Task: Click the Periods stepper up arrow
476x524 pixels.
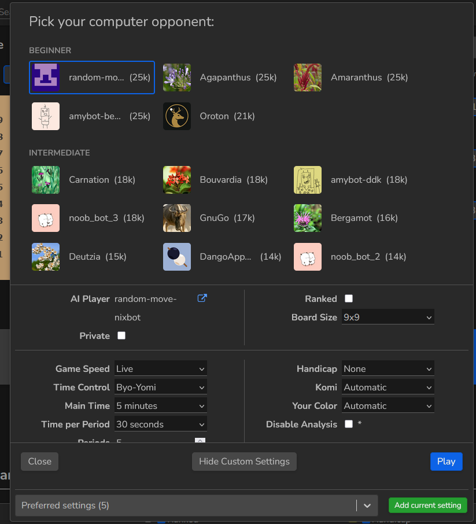Action: [x=200, y=440]
